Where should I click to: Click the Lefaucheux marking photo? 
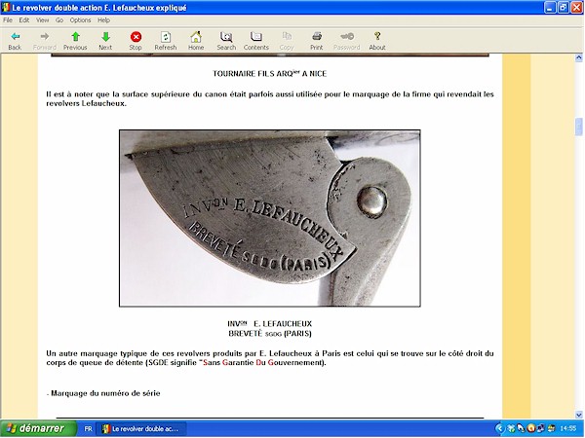pyautogui.click(x=270, y=218)
